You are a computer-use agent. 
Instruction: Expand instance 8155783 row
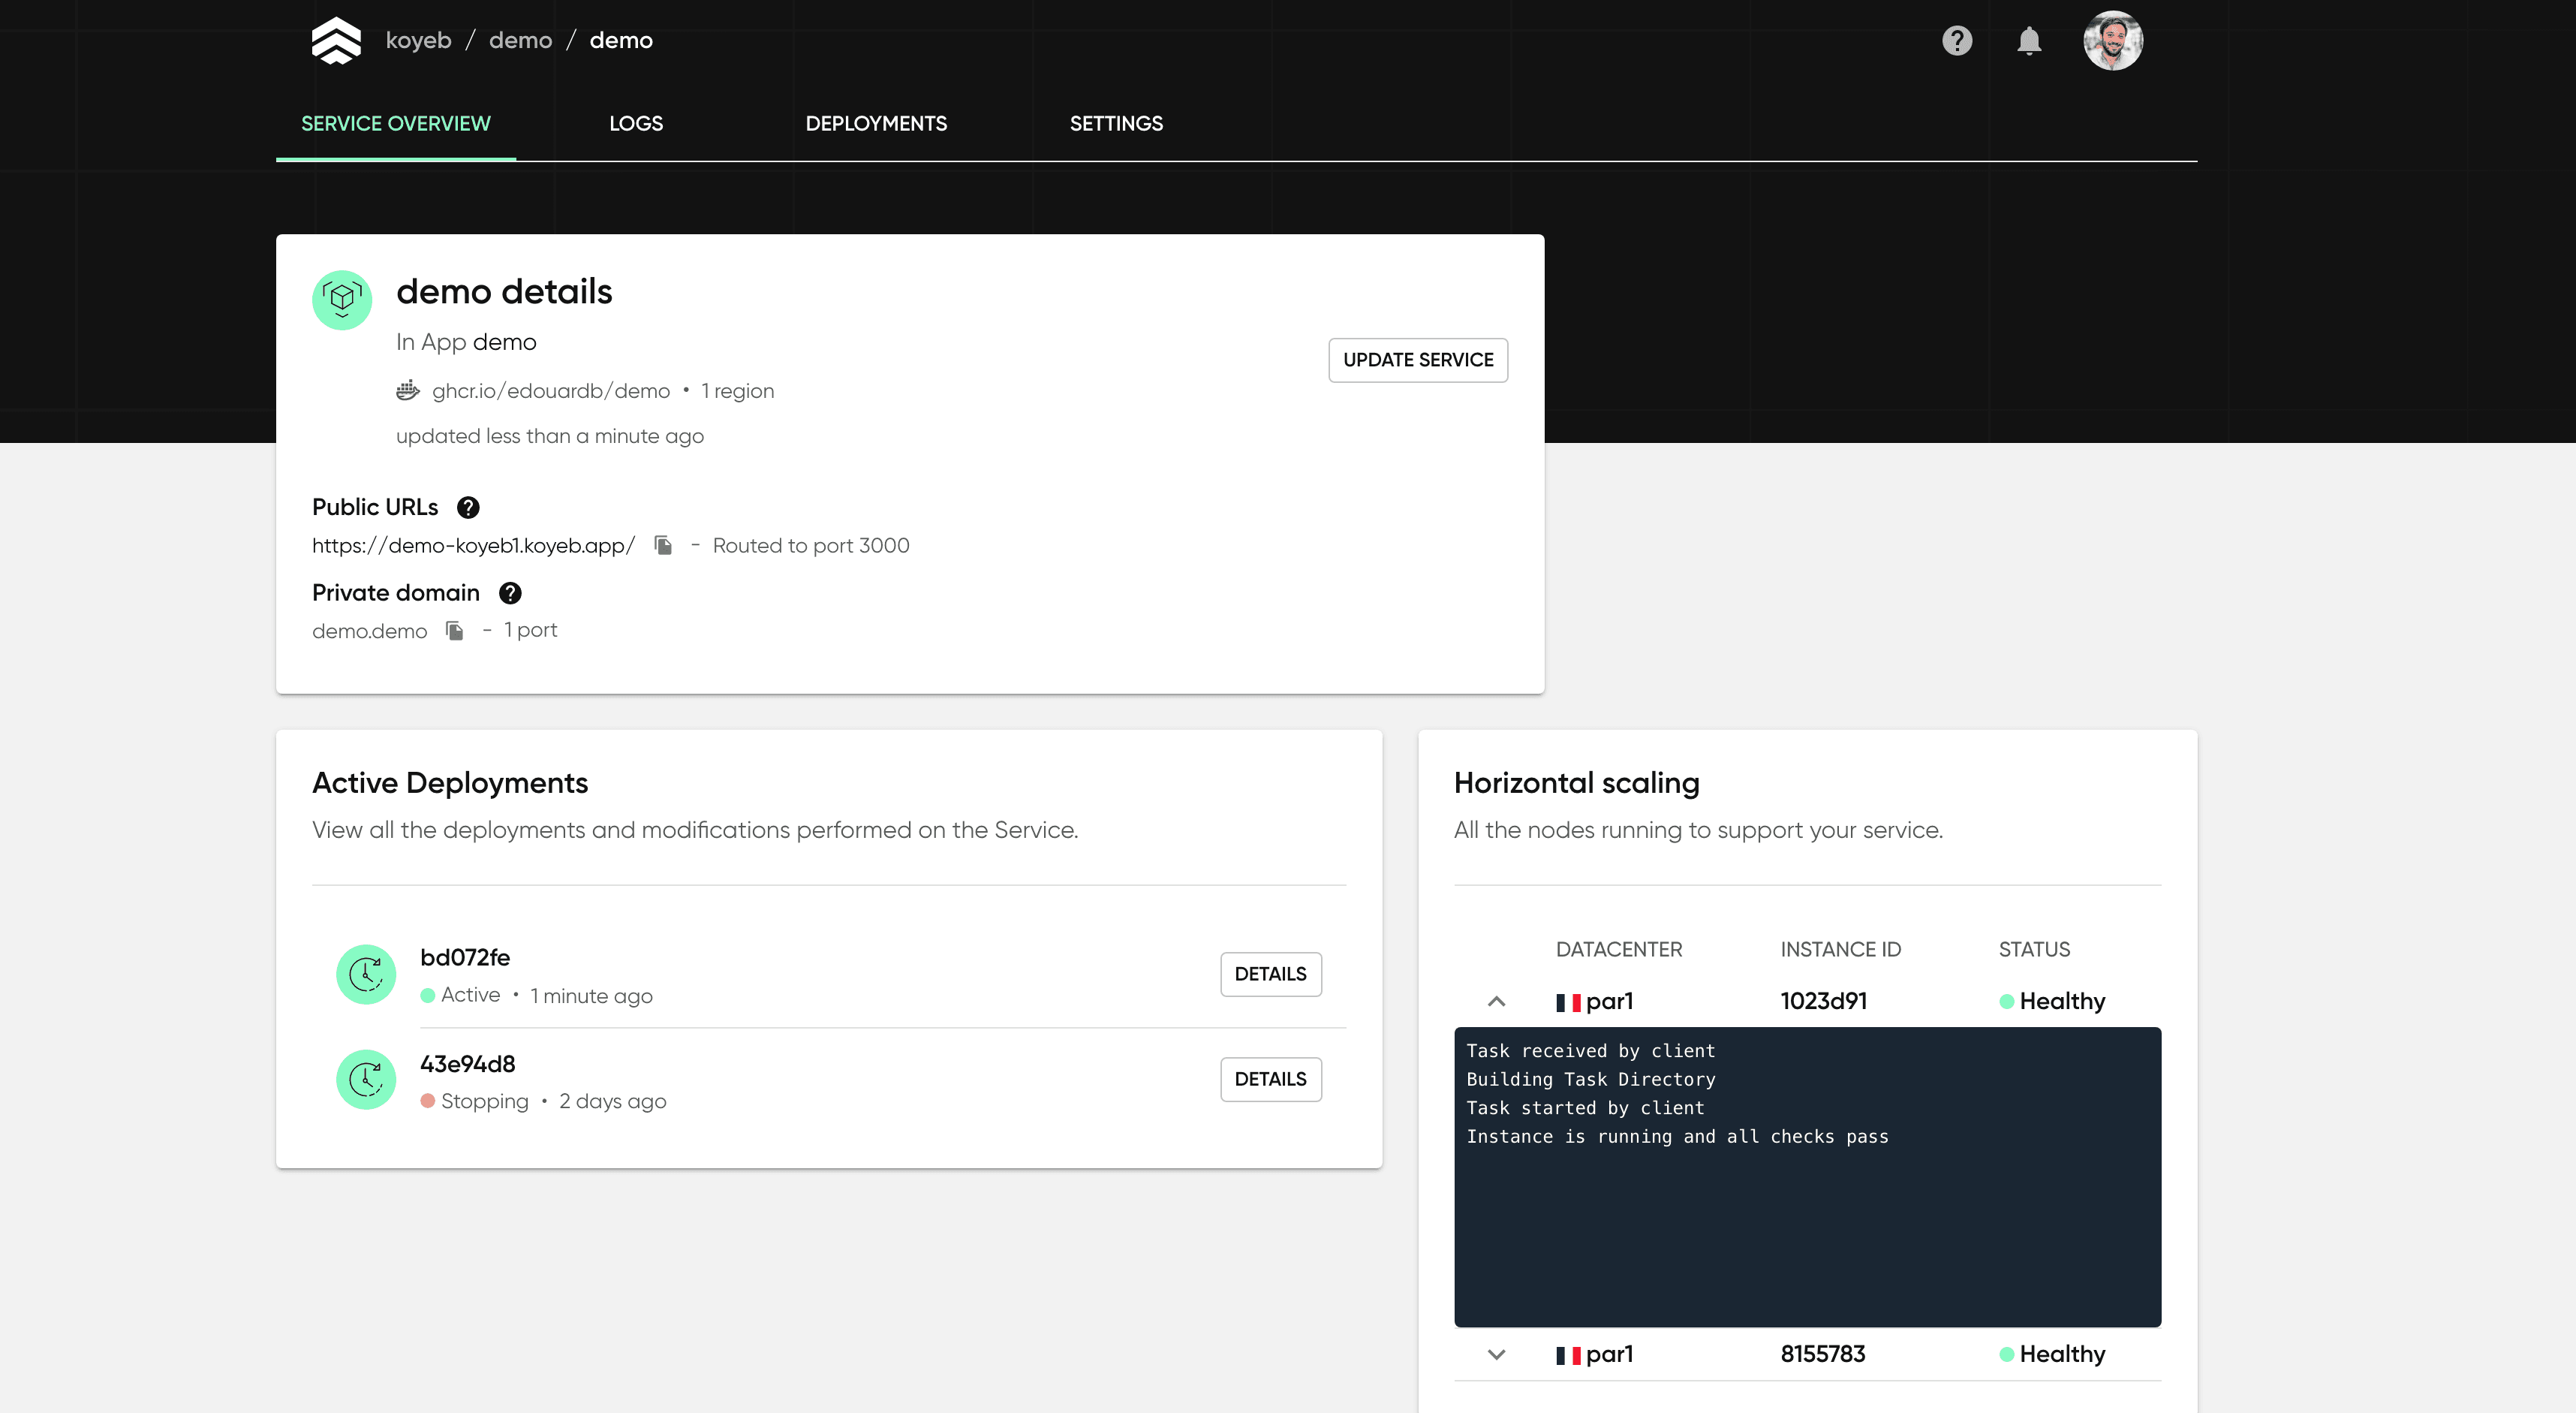[1496, 1354]
